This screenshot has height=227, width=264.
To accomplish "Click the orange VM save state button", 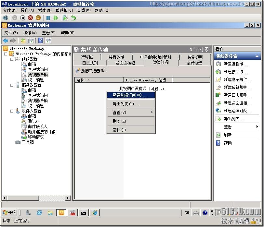I will [38, 18].
